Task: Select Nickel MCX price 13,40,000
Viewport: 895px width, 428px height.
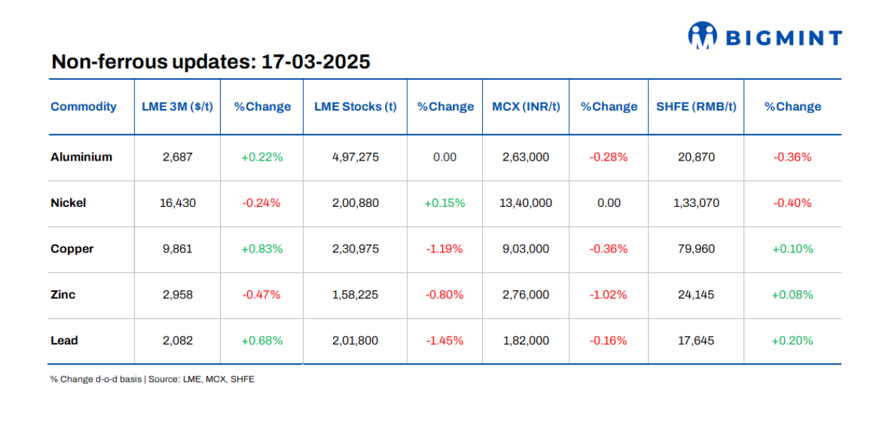Action: click(526, 203)
